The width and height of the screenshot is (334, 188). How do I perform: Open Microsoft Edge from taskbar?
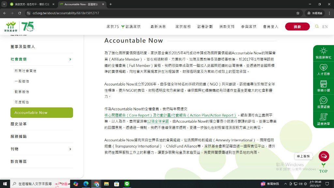coord(86,184)
